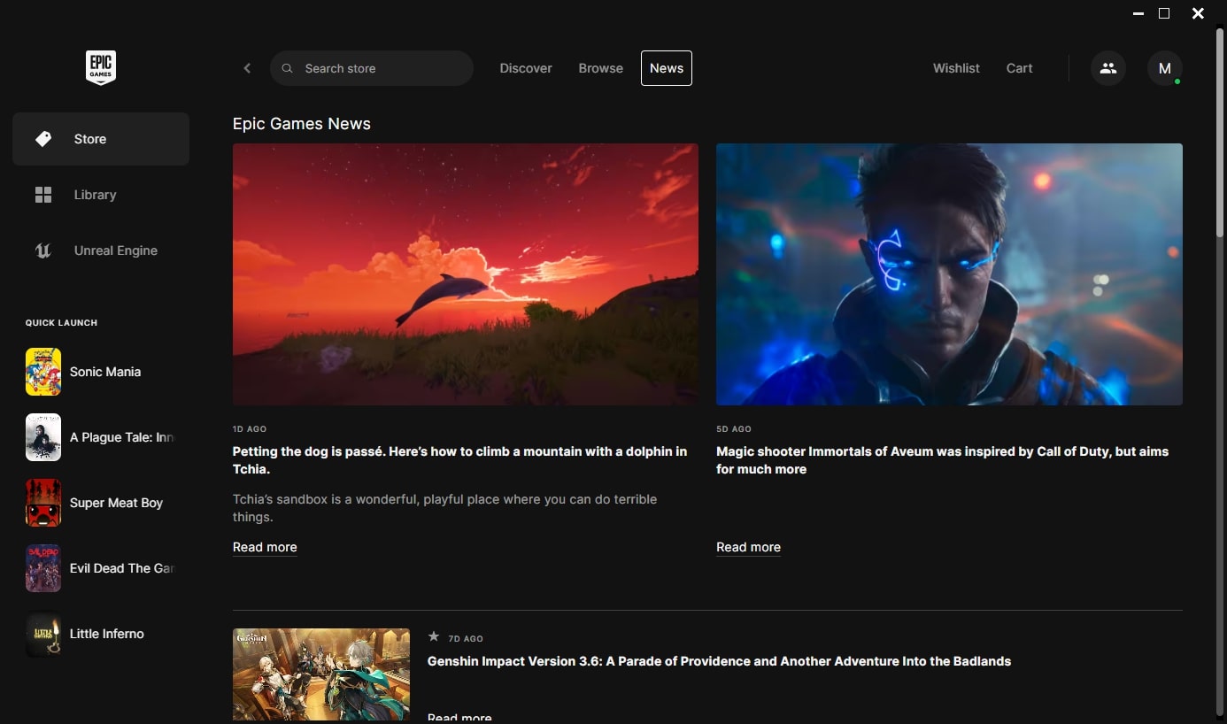Open the Immortals of Aveum headline
The image size is (1227, 724).
coord(942,460)
